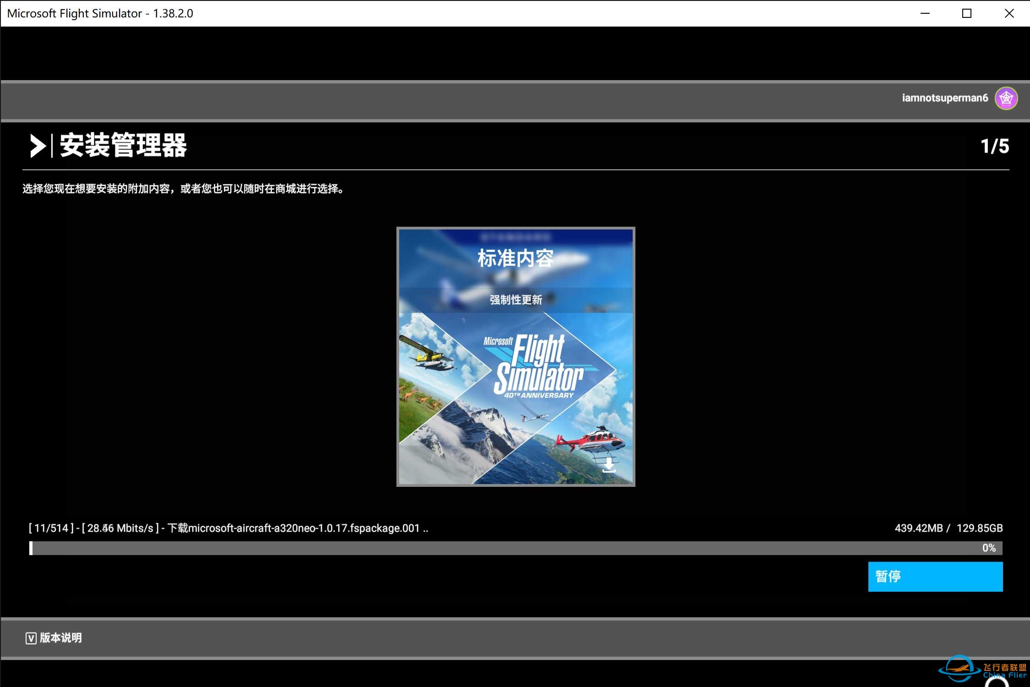
Task: Pause the download with 暂停 button
Action: [x=935, y=576]
